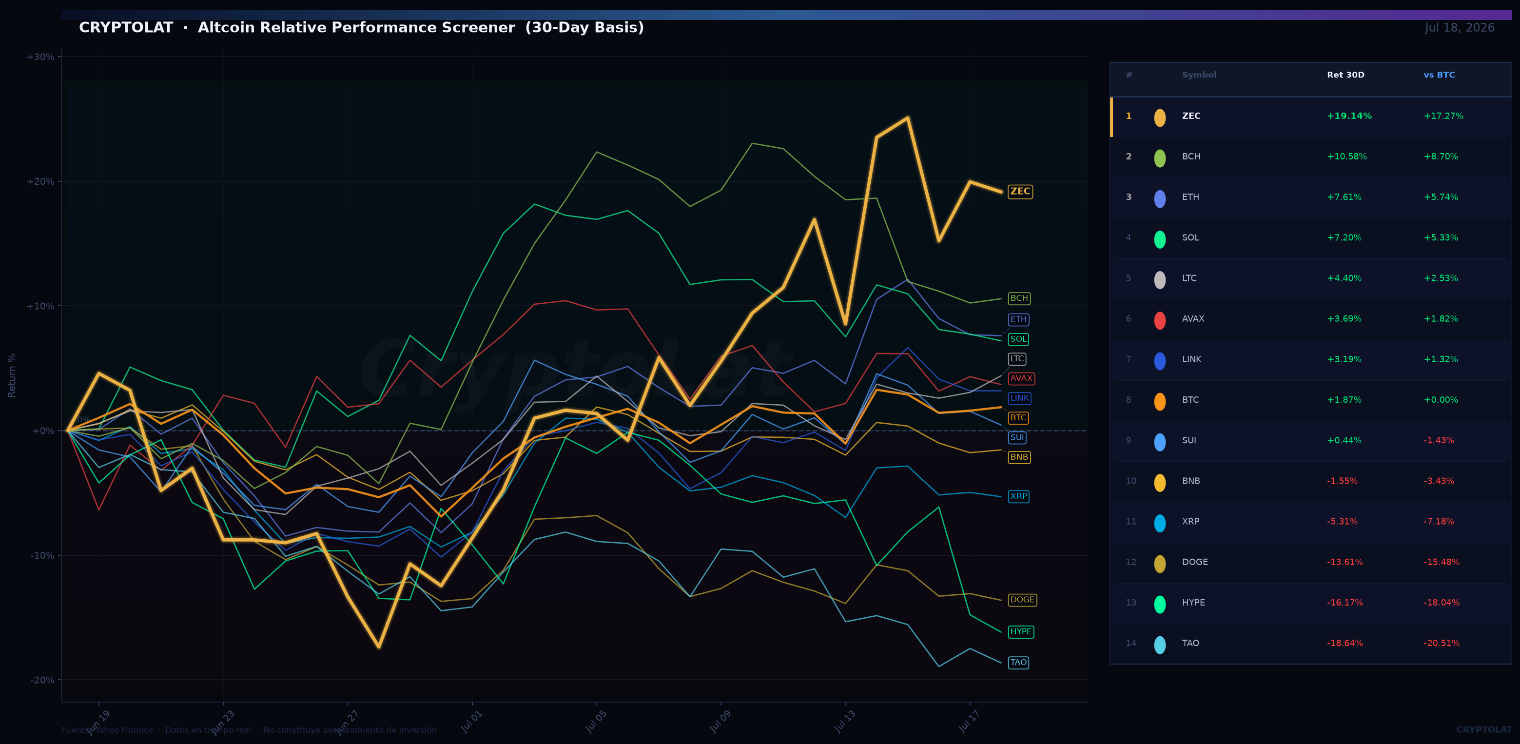The height and width of the screenshot is (744, 1520).
Task: Select BTC's +0.00% vs BTC value
Action: [1441, 400]
